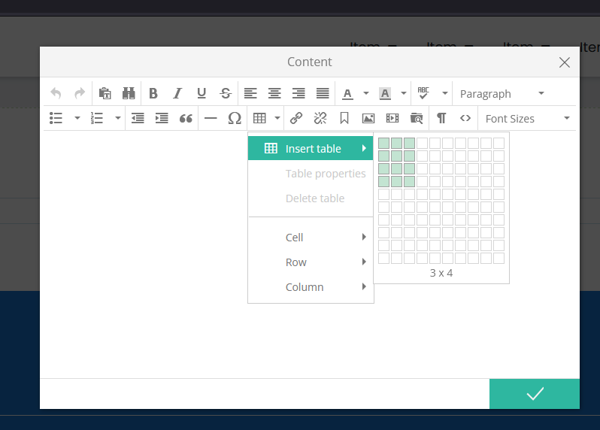Click the Paste as text icon

[x=105, y=93]
